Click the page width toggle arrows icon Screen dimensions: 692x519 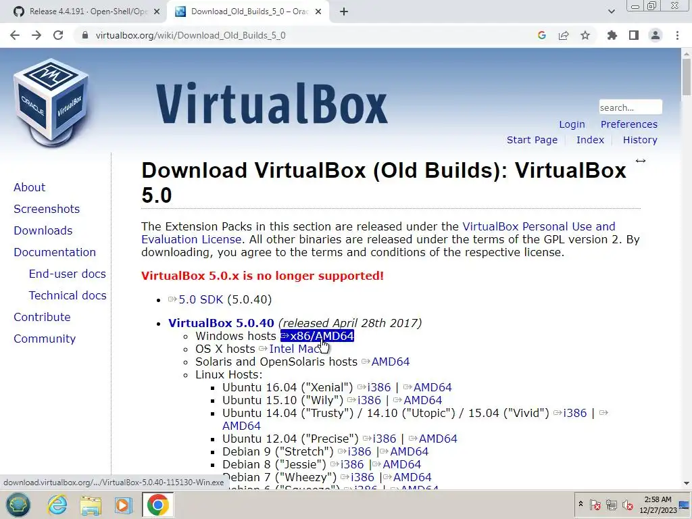[x=641, y=161]
